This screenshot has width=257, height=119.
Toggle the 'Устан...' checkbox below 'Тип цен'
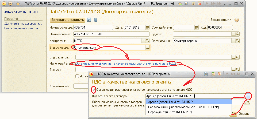[77, 76]
